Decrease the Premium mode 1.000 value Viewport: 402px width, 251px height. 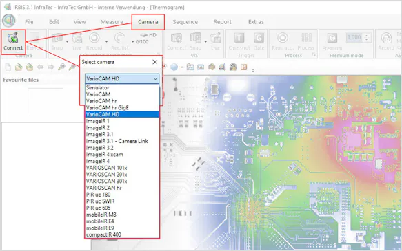[x=367, y=40]
